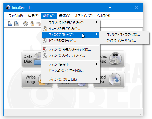Click the Data Disc button
The height and width of the screenshot is (119, 152).
click(x=31, y=59)
